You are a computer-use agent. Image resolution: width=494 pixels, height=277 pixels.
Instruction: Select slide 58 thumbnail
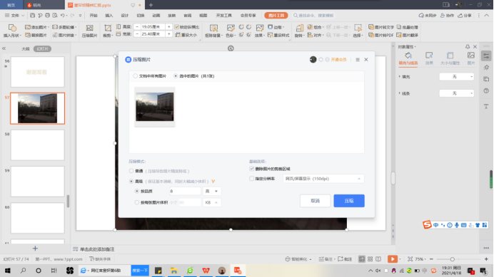[38, 145]
